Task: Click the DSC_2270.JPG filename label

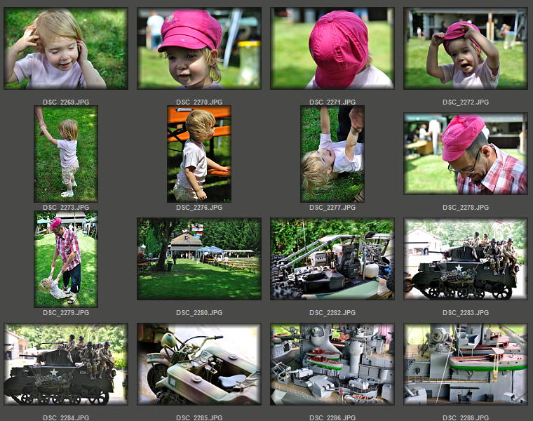Action: click(199, 102)
